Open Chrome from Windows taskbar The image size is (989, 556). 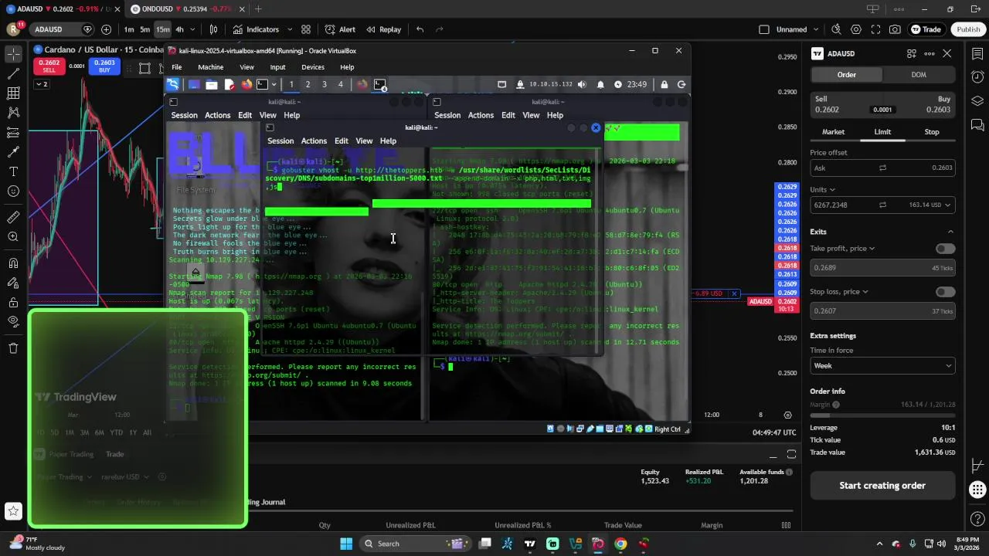tap(620, 544)
